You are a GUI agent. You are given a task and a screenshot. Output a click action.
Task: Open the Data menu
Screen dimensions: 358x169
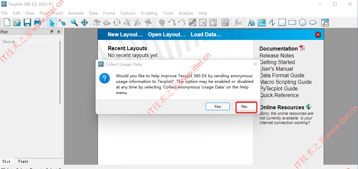point(93,13)
